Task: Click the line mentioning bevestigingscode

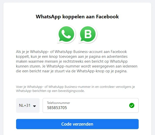Action: pos(50,91)
